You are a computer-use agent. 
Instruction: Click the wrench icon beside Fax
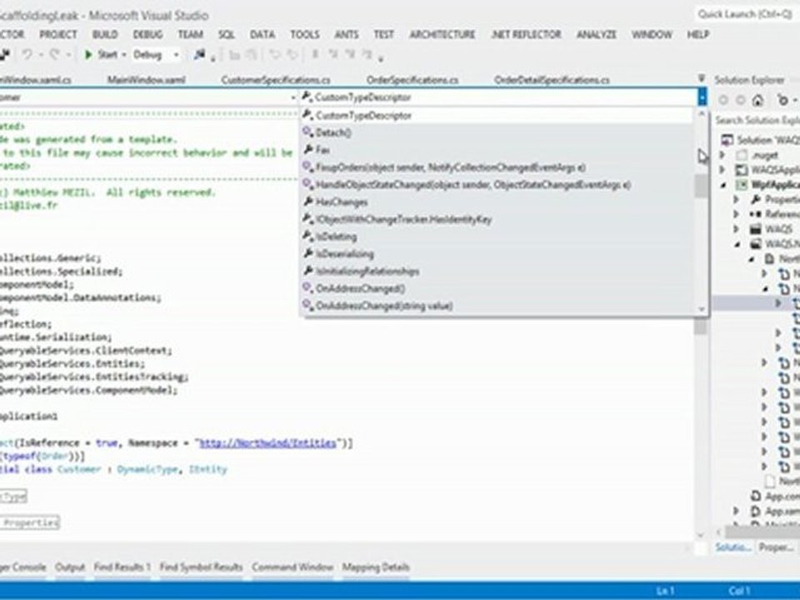pyautogui.click(x=308, y=149)
